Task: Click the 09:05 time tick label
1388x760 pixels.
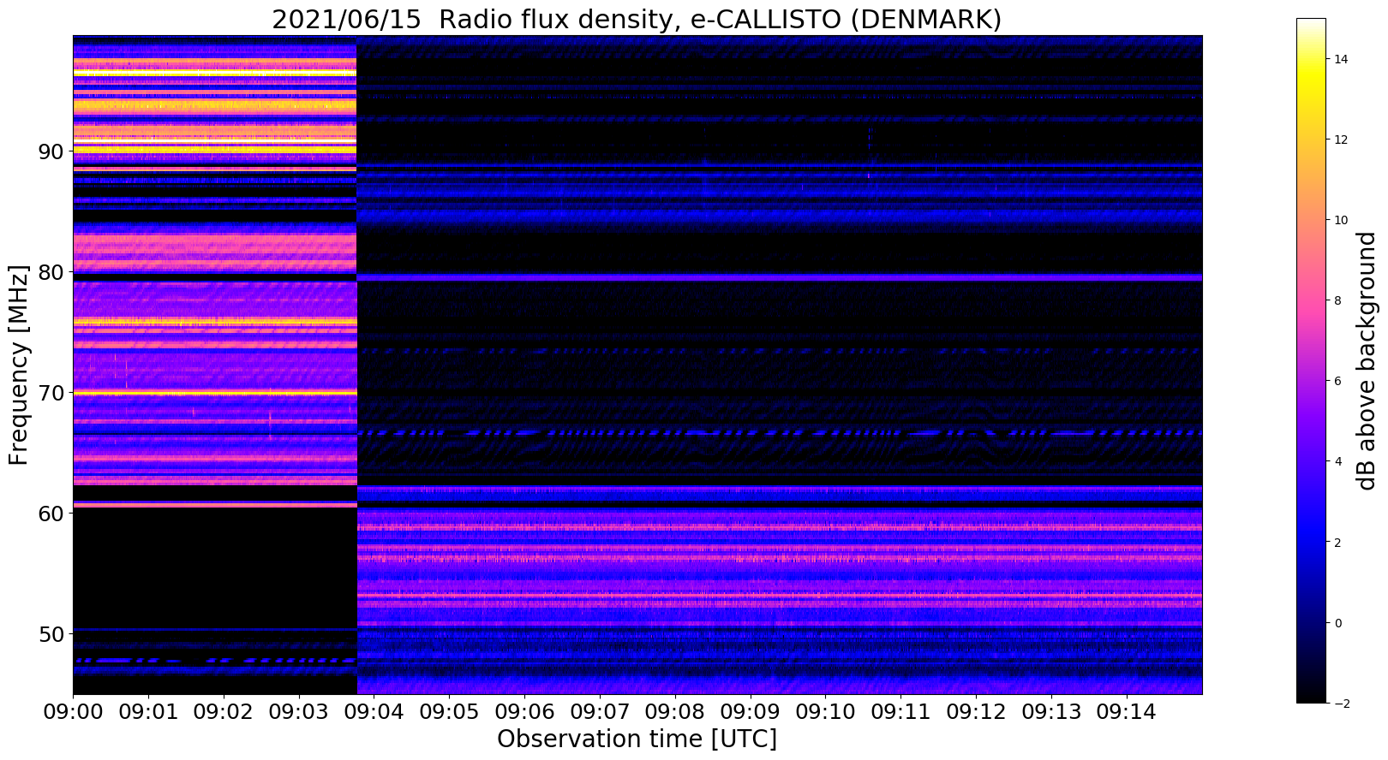Action: (x=449, y=711)
